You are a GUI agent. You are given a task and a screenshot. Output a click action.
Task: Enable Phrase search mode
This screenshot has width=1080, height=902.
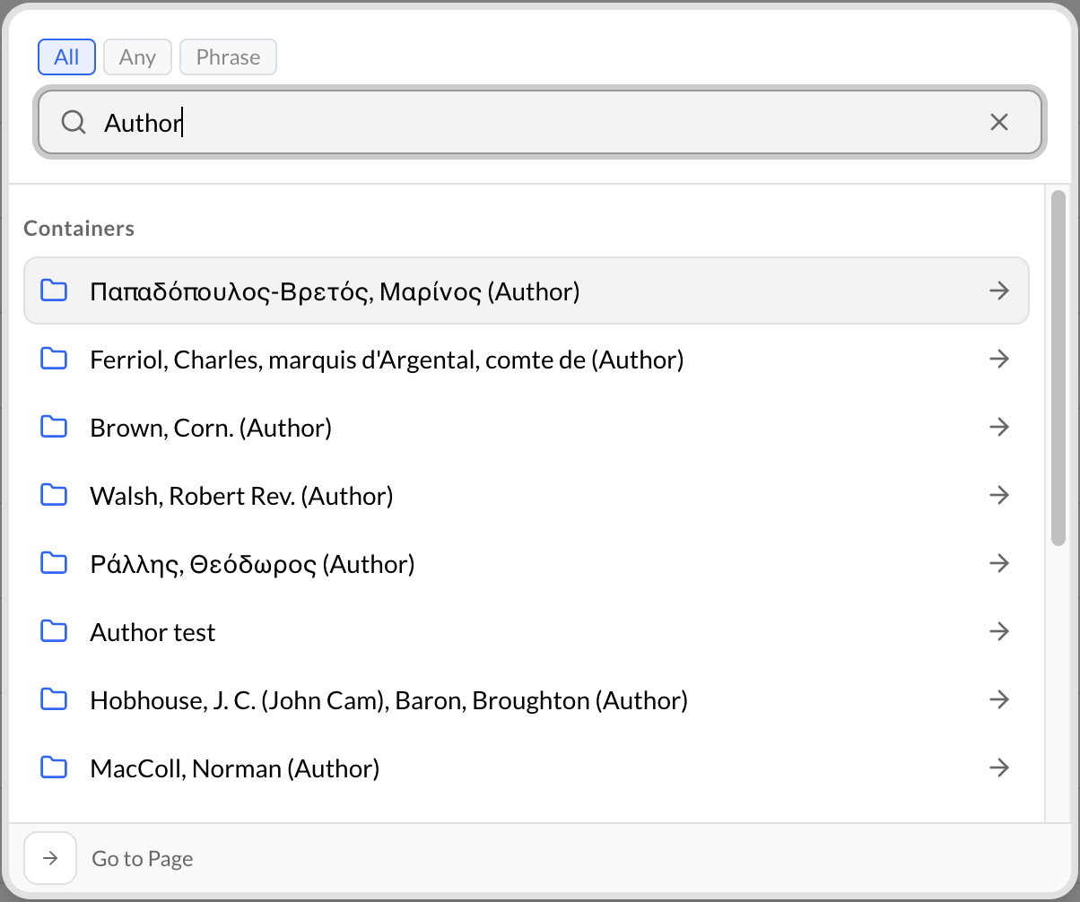tap(228, 57)
